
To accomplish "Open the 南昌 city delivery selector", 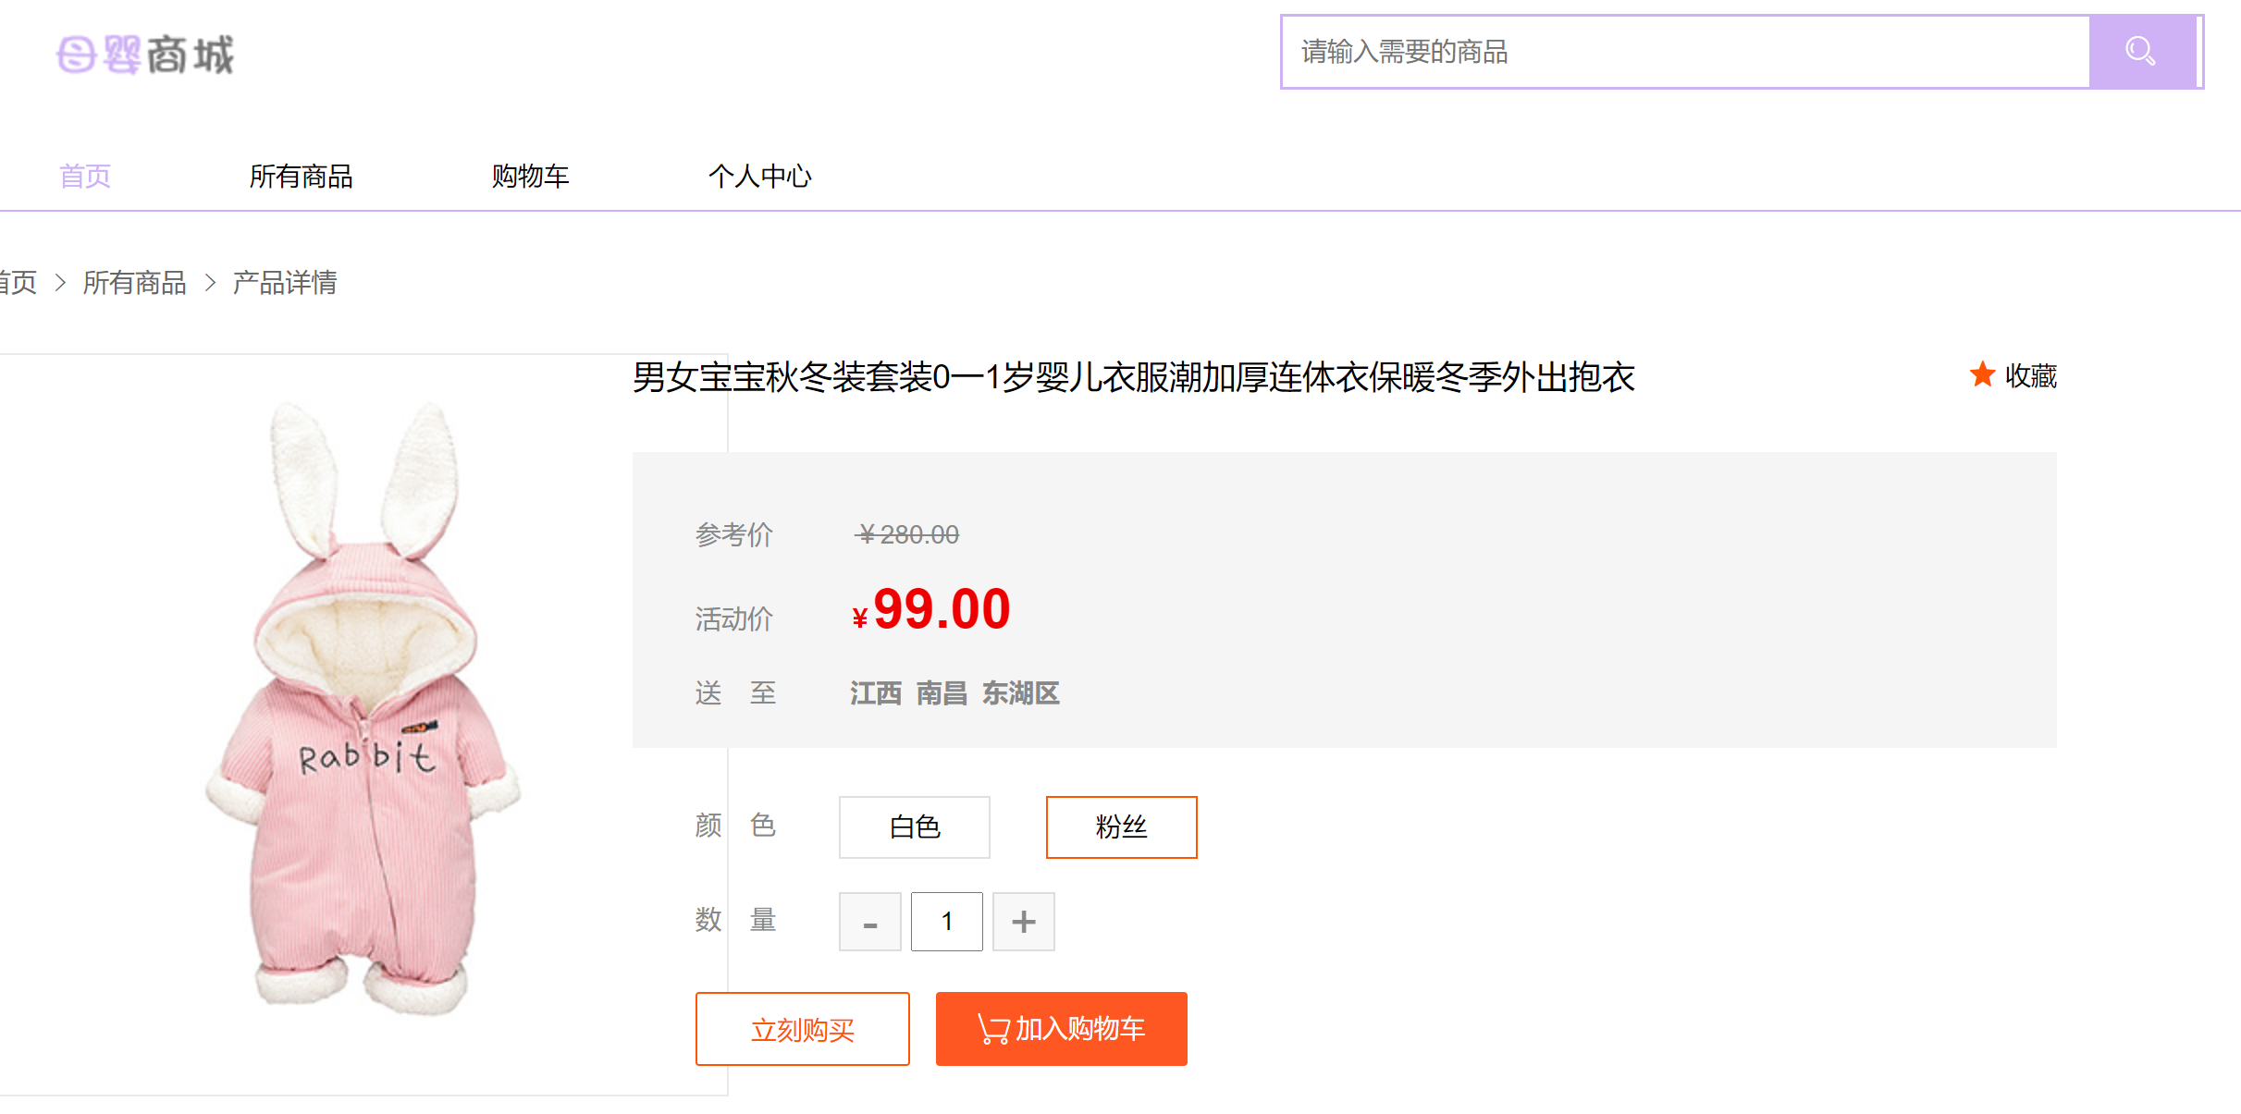I will pos(942,693).
